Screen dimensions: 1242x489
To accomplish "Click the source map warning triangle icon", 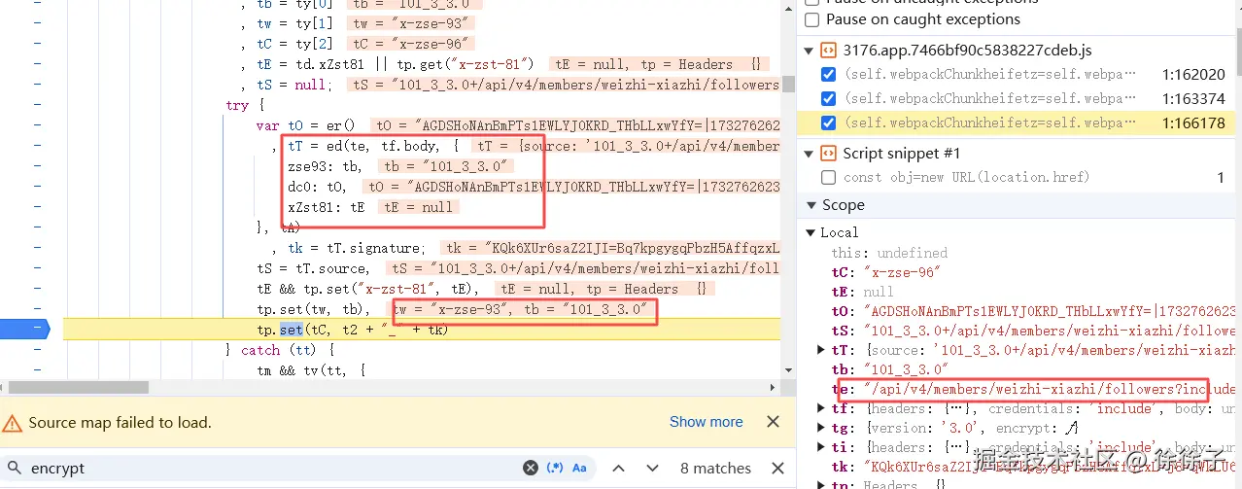I will point(13,423).
